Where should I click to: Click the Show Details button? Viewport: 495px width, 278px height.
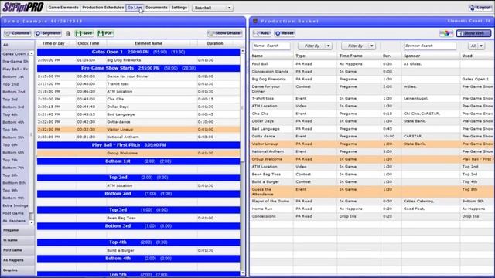pyautogui.click(x=225, y=33)
